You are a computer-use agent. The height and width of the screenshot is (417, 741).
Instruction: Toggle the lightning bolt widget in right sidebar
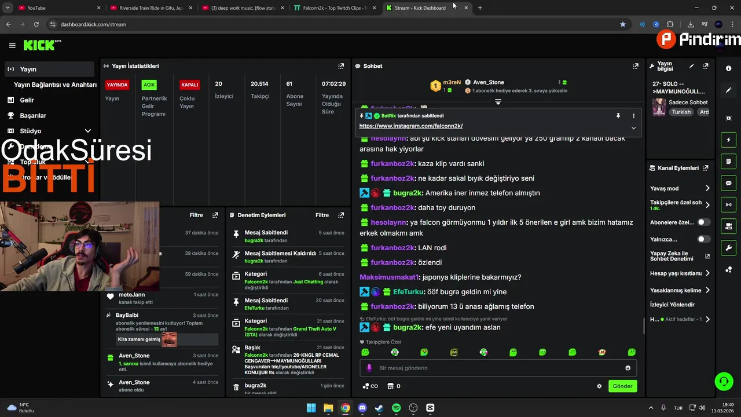point(728,140)
